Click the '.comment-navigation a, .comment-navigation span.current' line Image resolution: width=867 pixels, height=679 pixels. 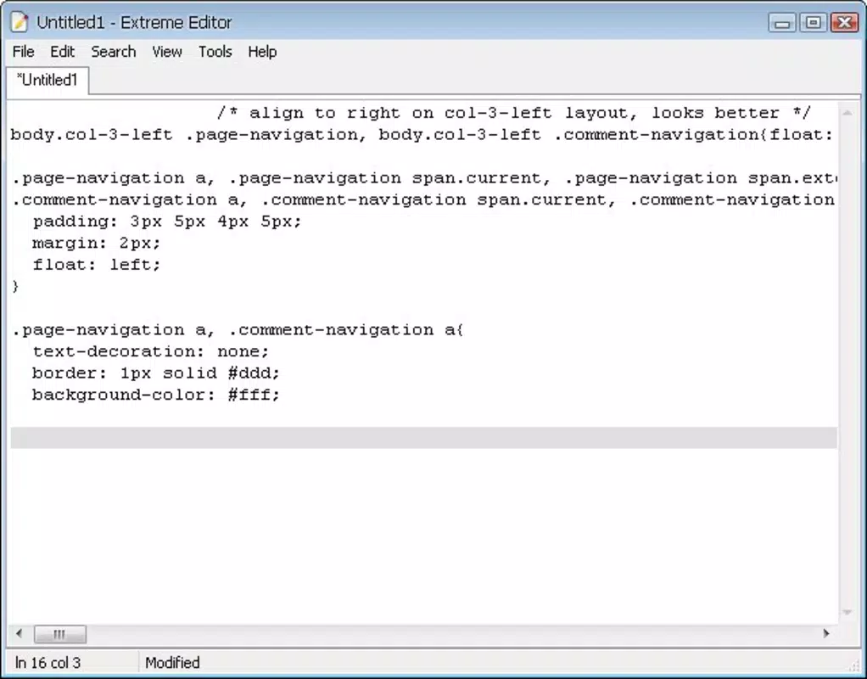[x=423, y=199]
